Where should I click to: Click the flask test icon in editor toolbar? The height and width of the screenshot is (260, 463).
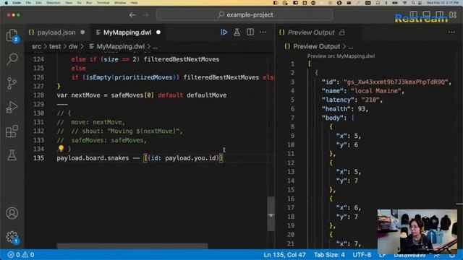click(x=237, y=32)
